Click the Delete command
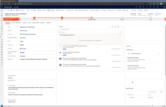This screenshot has height=107, width=166. pyautogui.click(x=119, y=10)
